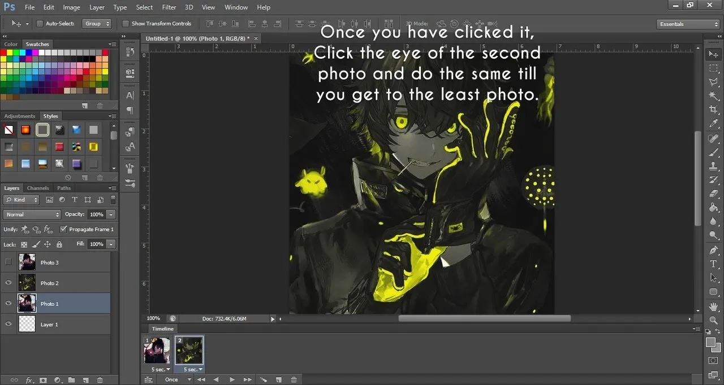Open the Kind filter dropdown
This screenshot has height=385, width=724.
[21, 200]
